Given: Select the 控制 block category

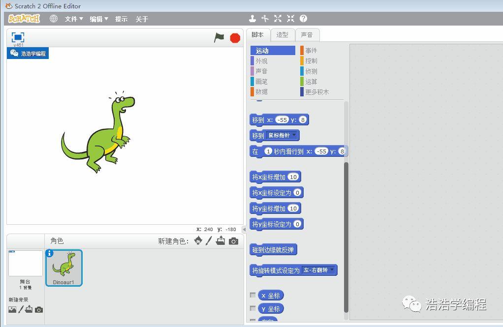Looking at the screenshot, I should [311, 61].
